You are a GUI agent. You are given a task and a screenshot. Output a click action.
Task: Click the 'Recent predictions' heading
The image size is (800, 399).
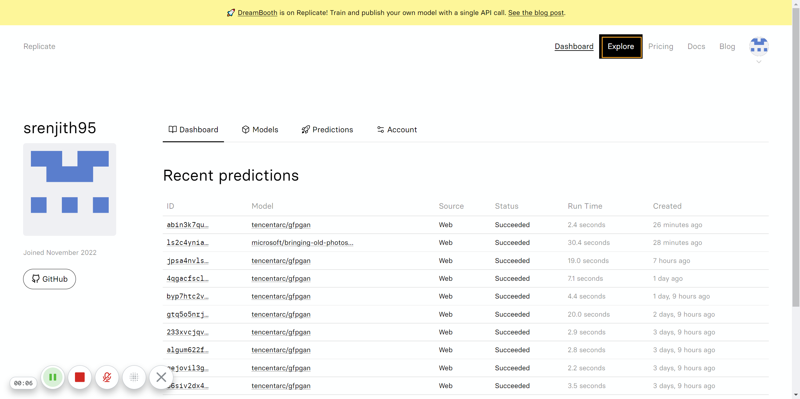click(231, 175)
